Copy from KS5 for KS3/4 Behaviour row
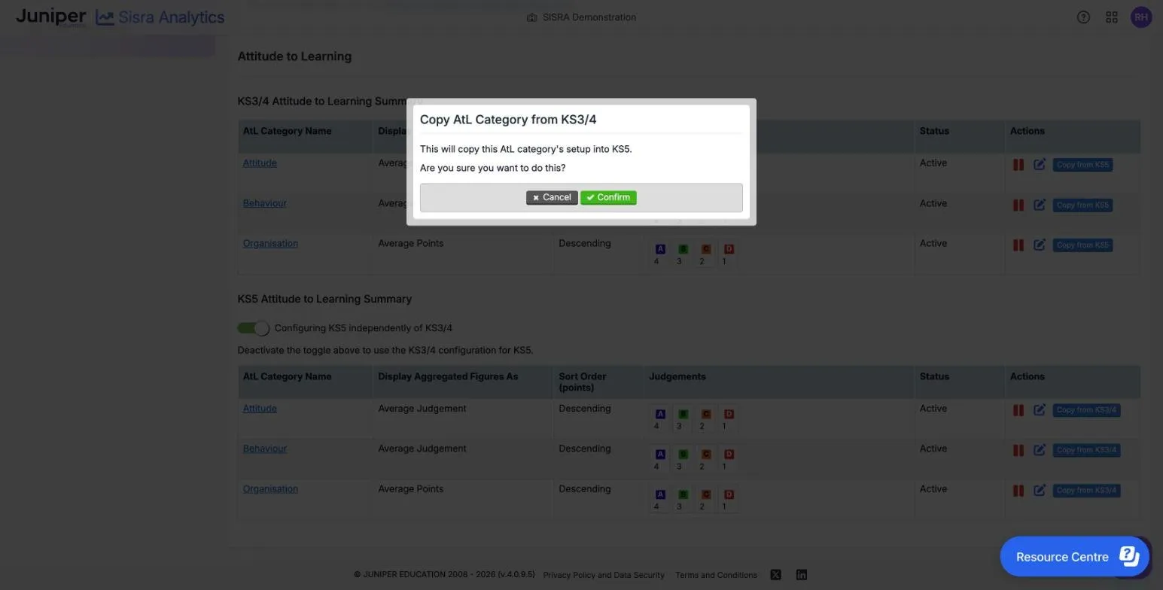Image resolution: width=1163 pixels, height=590 pixels. (1082, 205)
